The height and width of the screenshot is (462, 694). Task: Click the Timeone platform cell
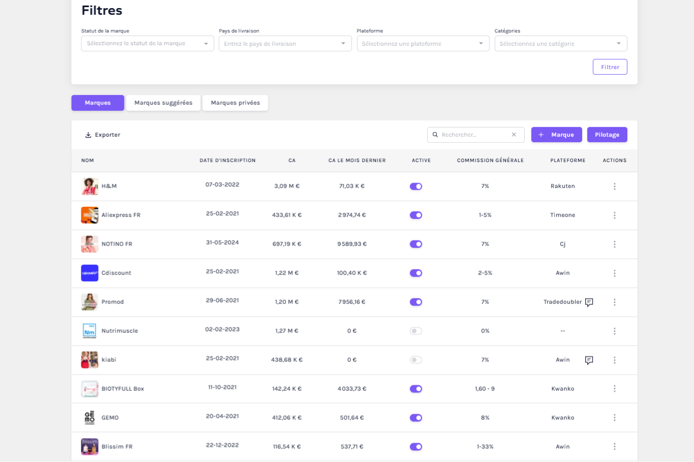coord(563,215)
